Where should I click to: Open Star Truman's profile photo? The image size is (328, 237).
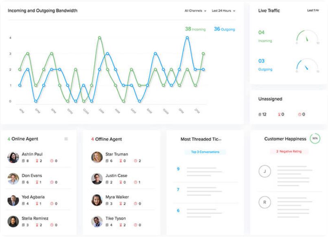click(97, 157)
